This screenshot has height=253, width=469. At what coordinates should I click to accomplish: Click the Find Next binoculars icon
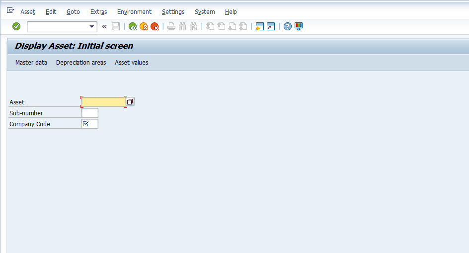pyautogui.click(x=194, y=27)
